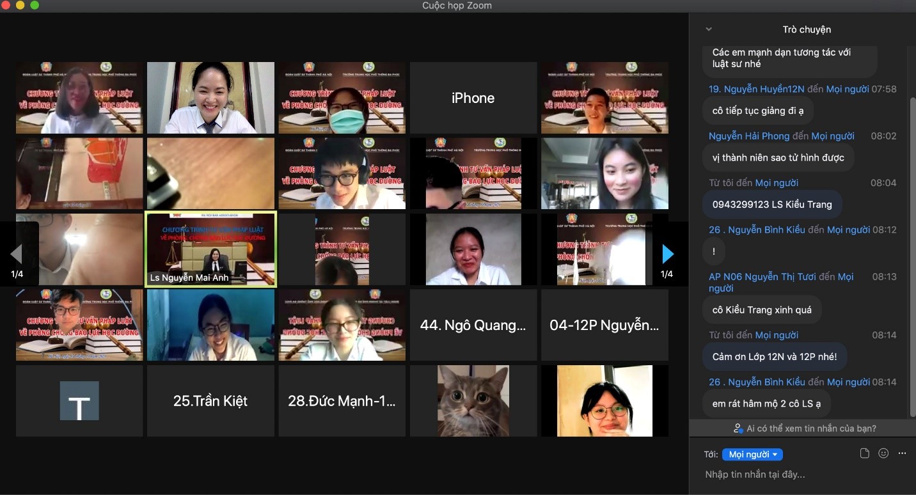Viewport: 916px width, 495px height.
Task: Select the iPhone participant tile
Action: 473,98
